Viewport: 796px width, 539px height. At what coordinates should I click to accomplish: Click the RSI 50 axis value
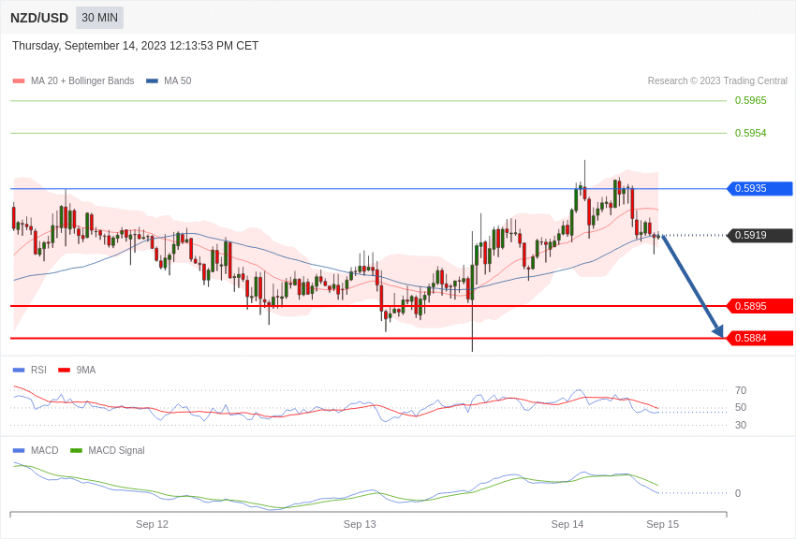click(741, 407)
